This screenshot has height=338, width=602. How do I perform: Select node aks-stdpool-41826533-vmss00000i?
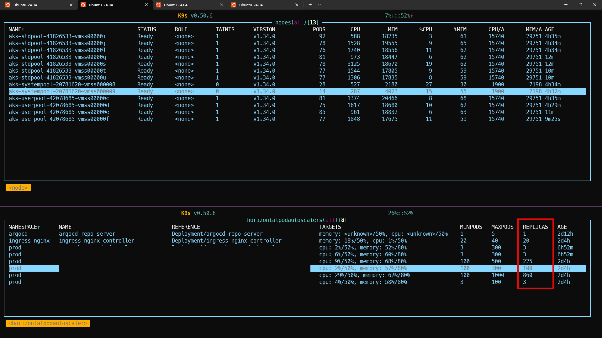coord(57,36)
